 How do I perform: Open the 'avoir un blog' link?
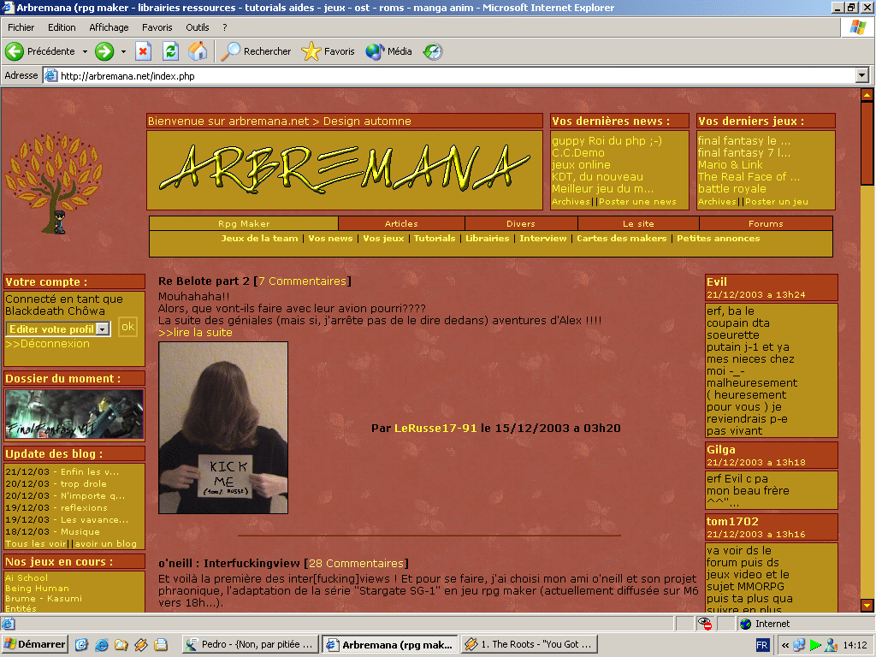click(x=105, y=543)
